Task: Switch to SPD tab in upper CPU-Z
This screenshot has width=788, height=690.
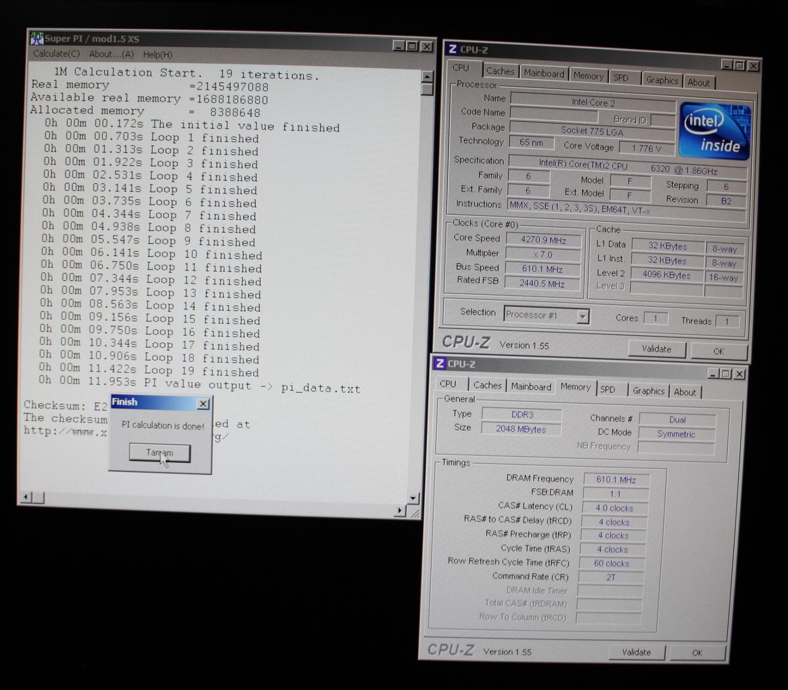Action: [621, 78]
